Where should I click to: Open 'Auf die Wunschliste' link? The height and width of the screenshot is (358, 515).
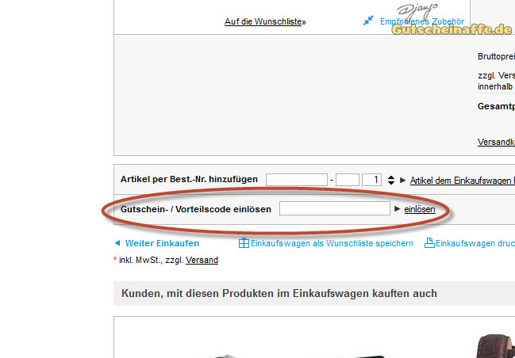point(263,21)
